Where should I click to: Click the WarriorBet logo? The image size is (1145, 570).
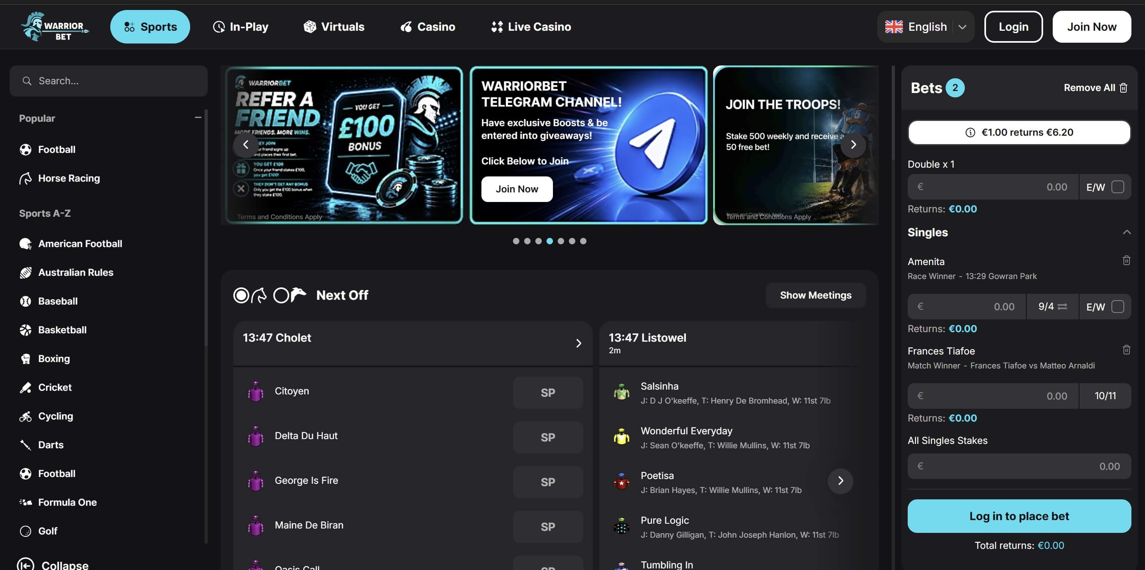point(54,27)
